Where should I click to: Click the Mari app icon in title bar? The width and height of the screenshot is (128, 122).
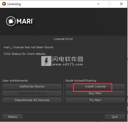[4, 4]
